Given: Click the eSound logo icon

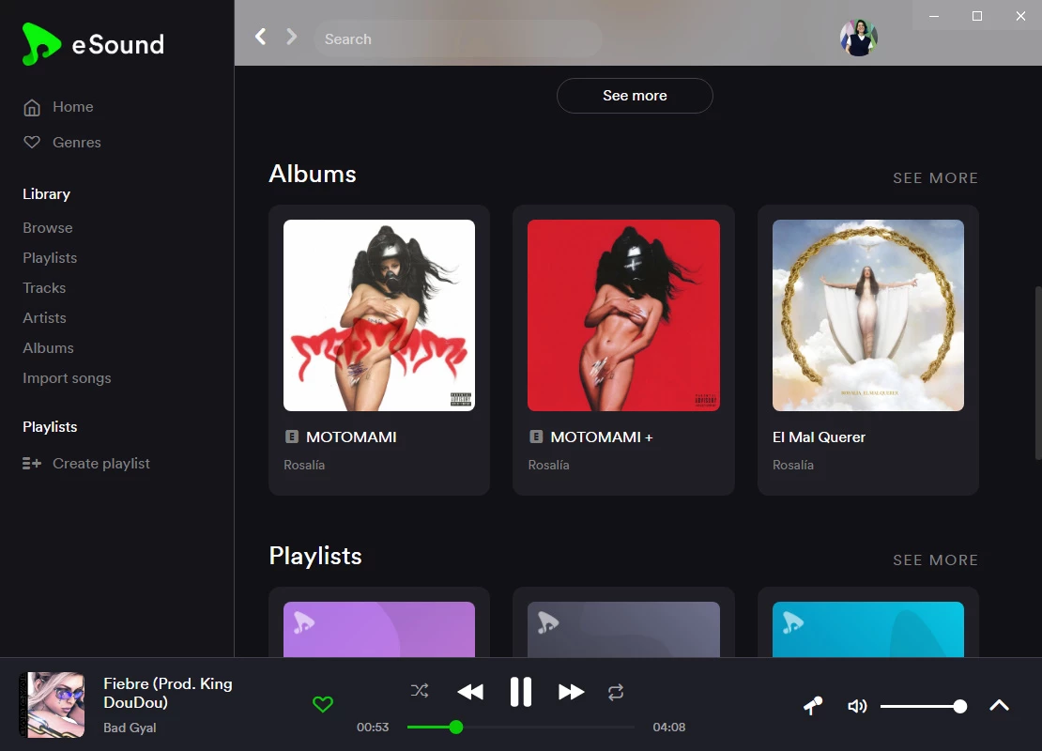Looking at the screenshot, I should pyautogui.click(x=40, y=44).
